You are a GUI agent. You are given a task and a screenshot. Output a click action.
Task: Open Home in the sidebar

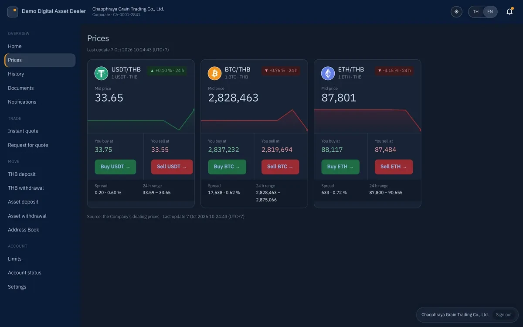(40, 46)
